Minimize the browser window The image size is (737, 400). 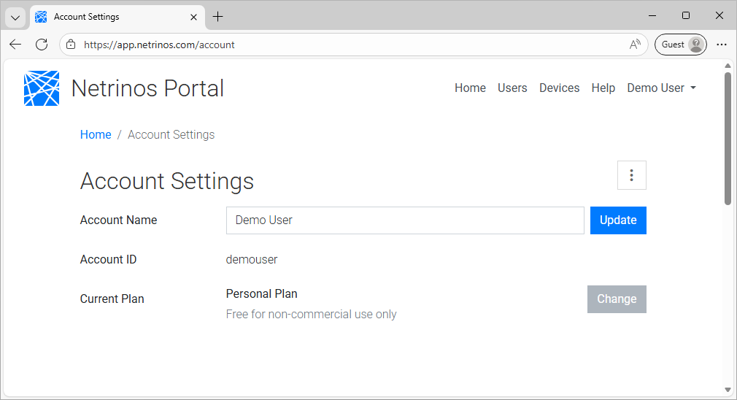(x=652, y=15)
